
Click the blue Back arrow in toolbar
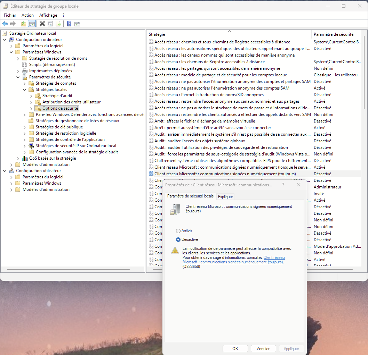pos(5,24)
